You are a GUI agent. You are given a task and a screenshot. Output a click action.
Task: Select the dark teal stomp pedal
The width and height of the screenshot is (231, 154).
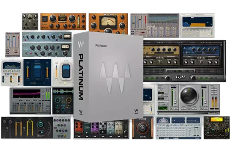click(x=87, y=128)
